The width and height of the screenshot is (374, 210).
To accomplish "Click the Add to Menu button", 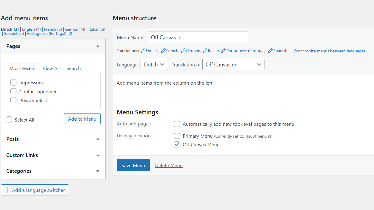I will pos(82,119).
